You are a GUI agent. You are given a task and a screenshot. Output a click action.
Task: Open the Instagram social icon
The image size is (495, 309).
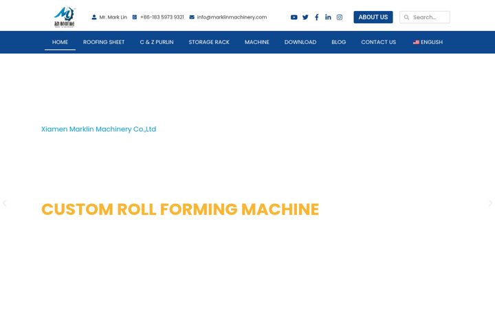click(x=340, y=17)
